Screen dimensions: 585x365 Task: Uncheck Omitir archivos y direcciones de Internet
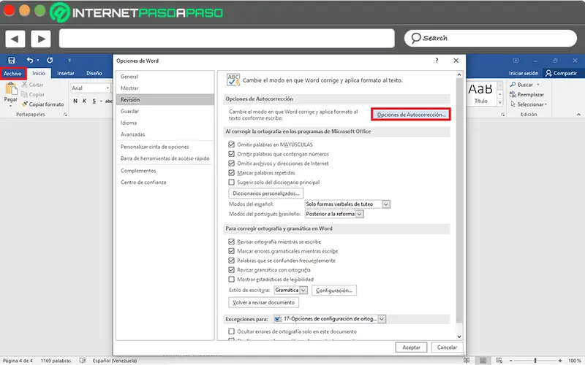point(231,163)
